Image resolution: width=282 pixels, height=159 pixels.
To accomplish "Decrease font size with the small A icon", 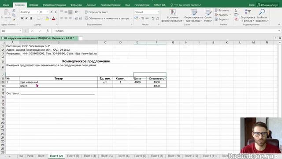I will click(x=56, y=12).
